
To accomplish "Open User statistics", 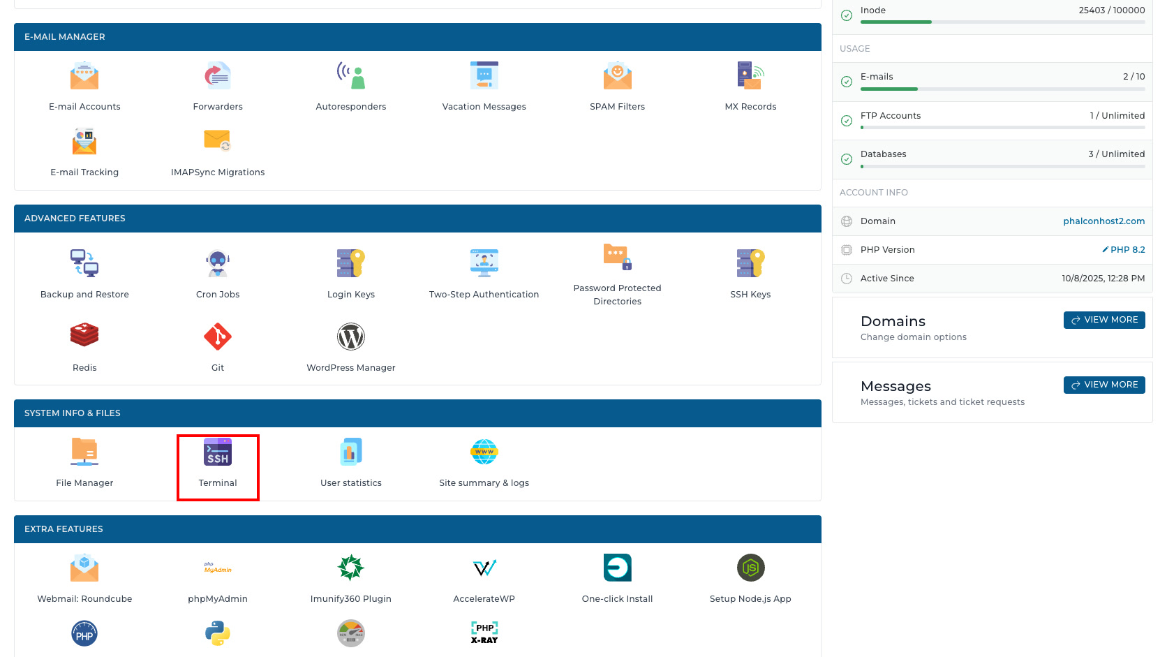I will [351, 464].
